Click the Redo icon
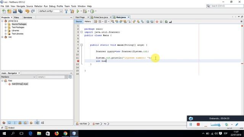The height and width of the screenshot is (137, 244). [x=33, y=11]
